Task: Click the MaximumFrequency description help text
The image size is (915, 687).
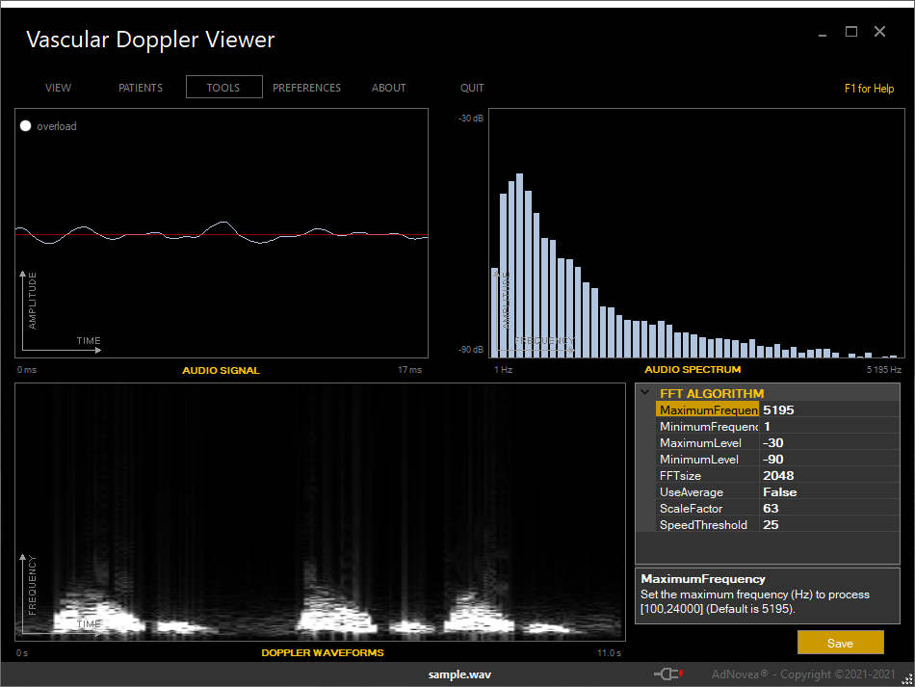Action: 755,601
